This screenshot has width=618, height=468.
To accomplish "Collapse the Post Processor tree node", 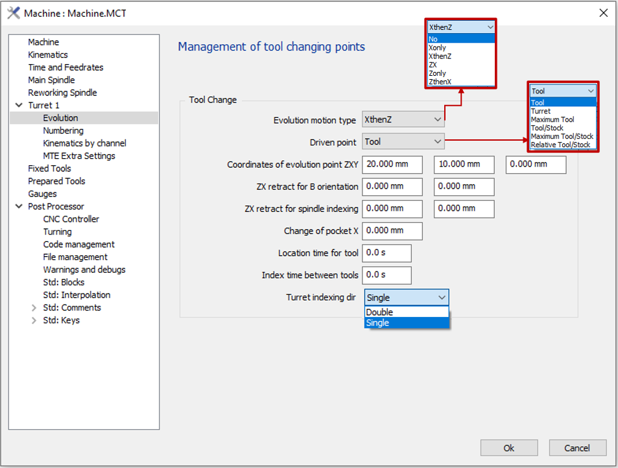I will [18, 206].
